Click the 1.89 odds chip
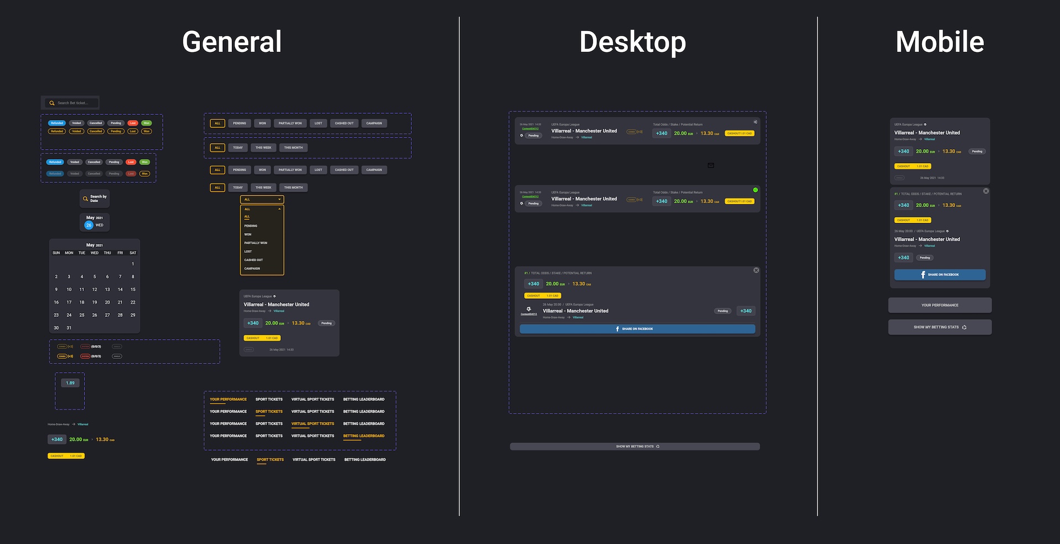Viewport: 1060px width, 544px height. 70,383
